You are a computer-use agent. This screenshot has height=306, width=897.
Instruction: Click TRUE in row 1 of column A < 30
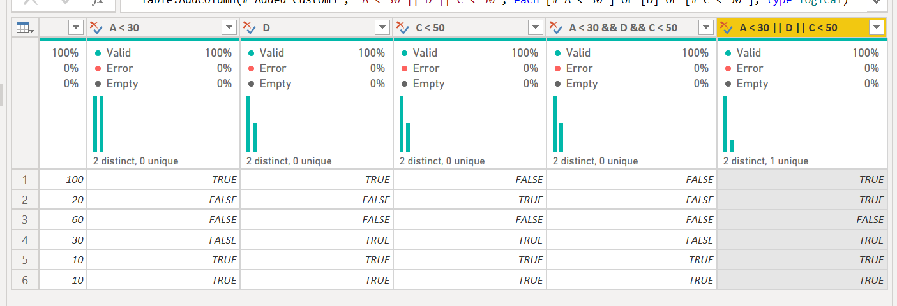click(163, 180)
